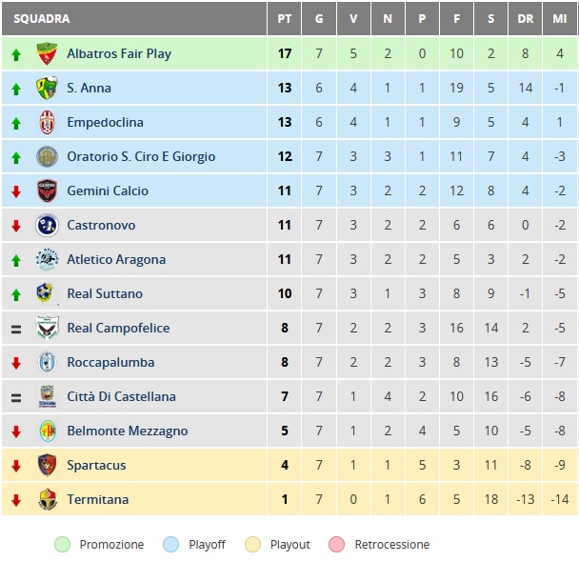Select the DR column header

pyautogui.click(x=525, y=18)
